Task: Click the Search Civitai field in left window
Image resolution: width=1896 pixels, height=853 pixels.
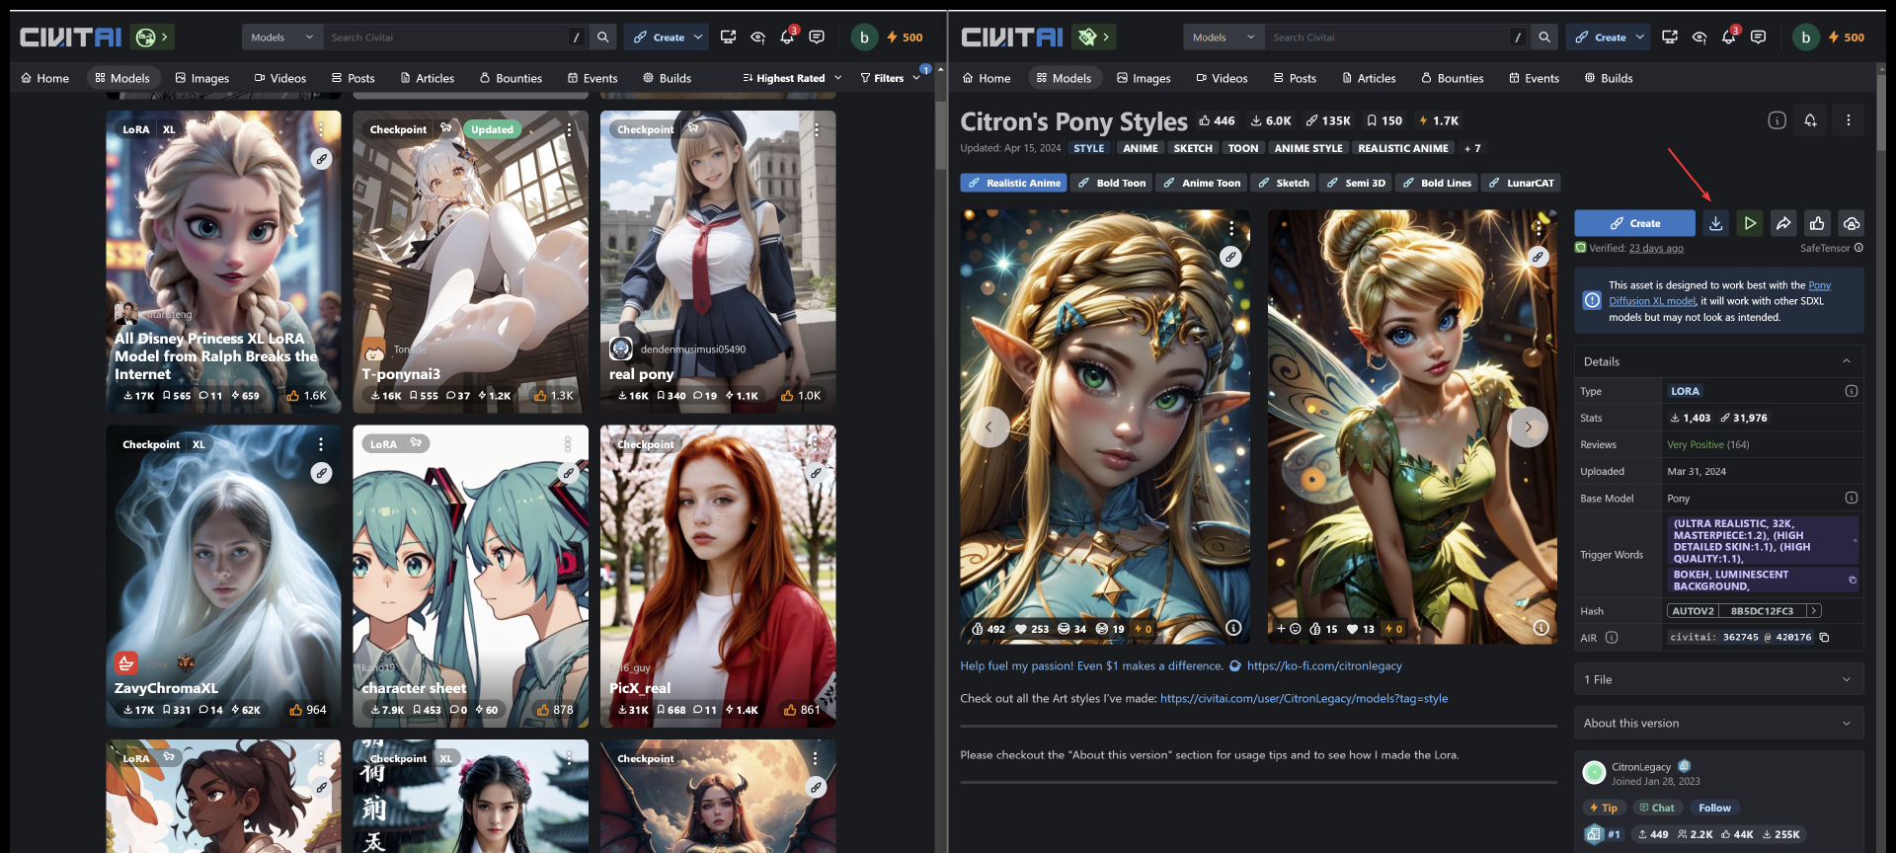Action: point(444,38)
